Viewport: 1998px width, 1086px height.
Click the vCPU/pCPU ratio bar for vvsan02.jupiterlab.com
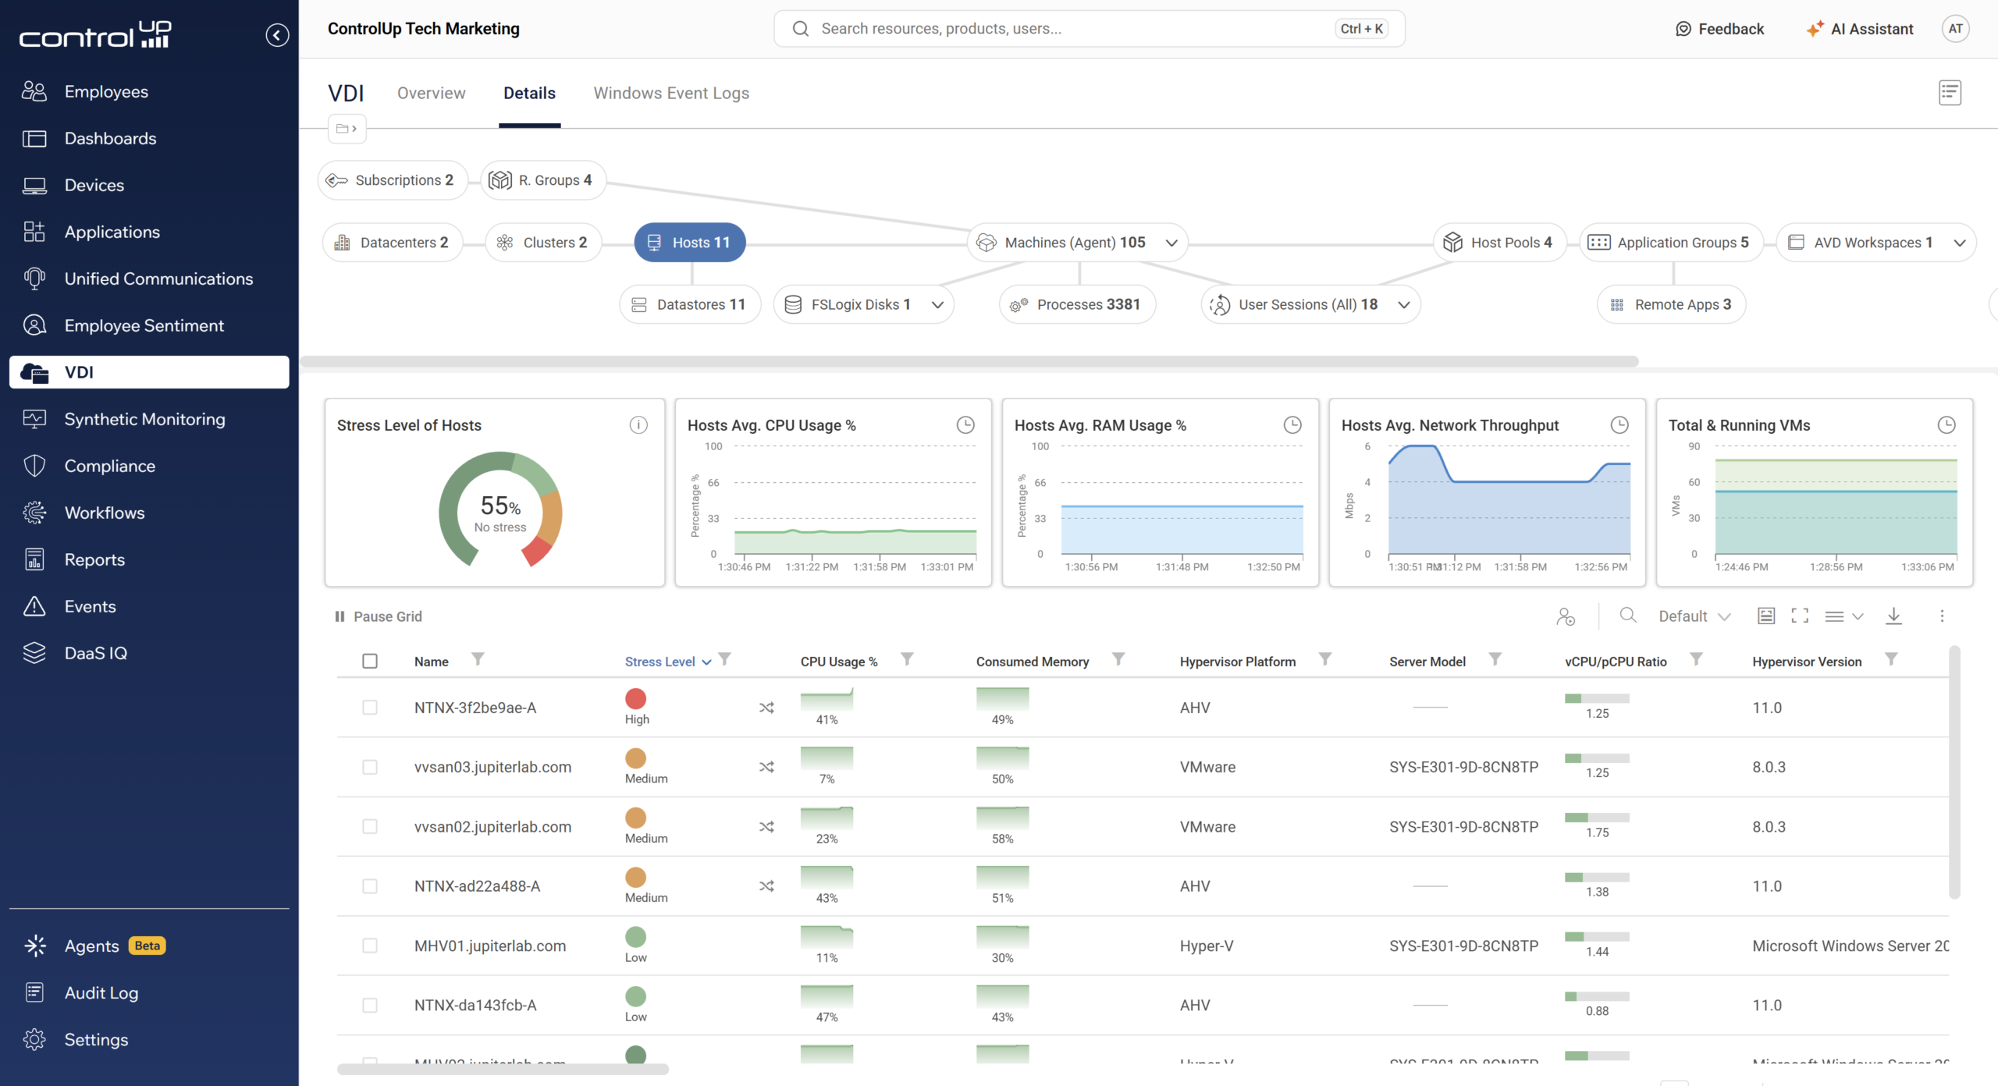pyautogui.click(x=1597, y=818)
